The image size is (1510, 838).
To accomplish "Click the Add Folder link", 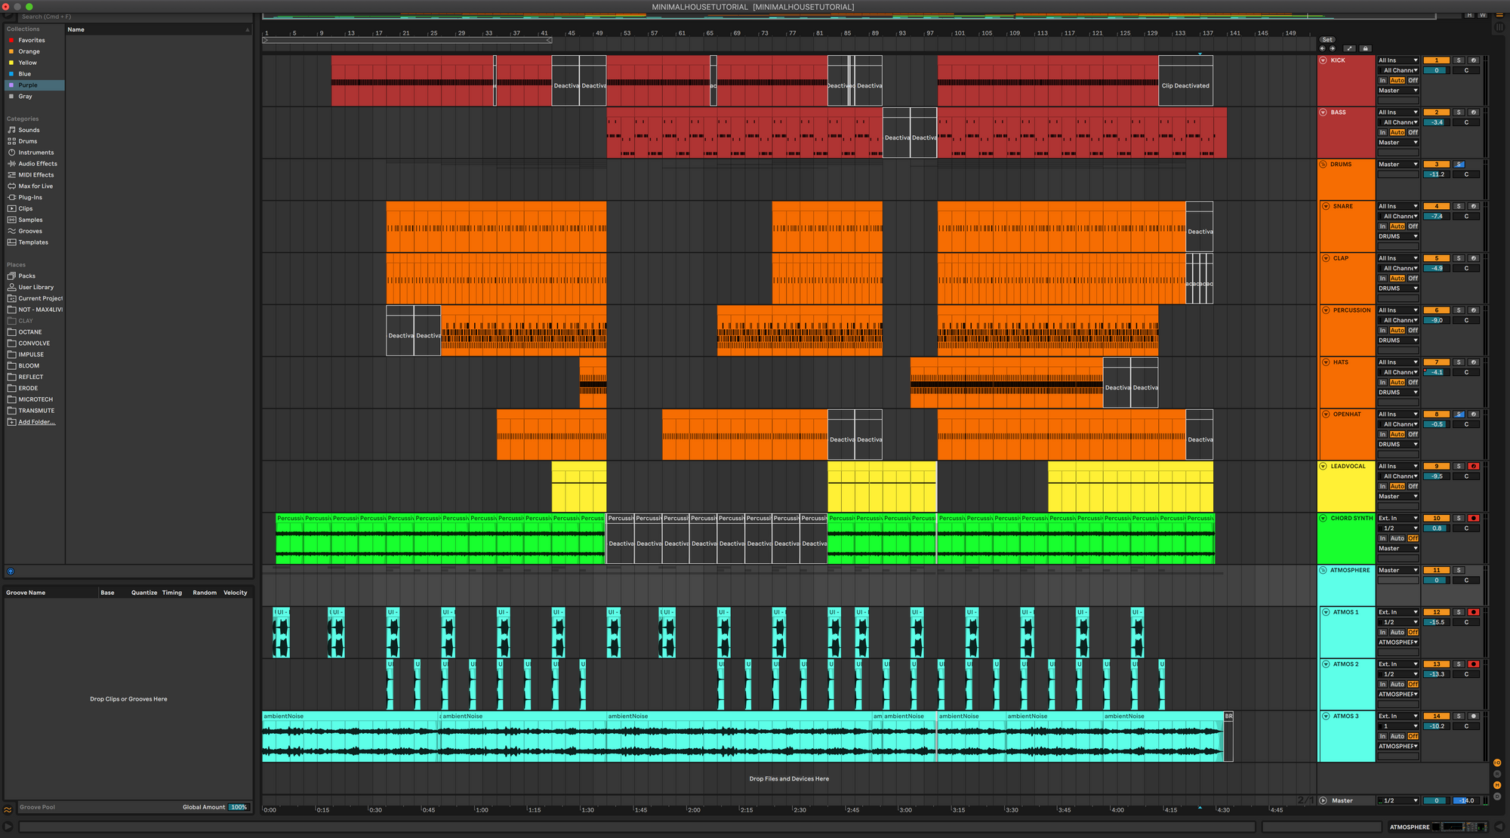I will click(x=36, y=422).
